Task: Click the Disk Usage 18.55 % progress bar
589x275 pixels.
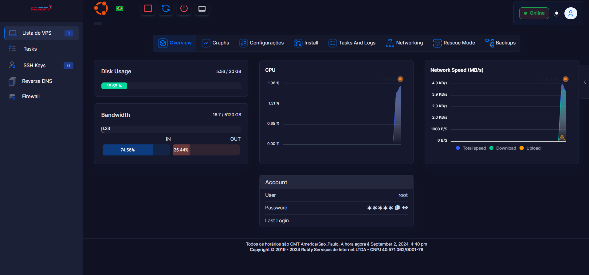Action: (171, 86)
